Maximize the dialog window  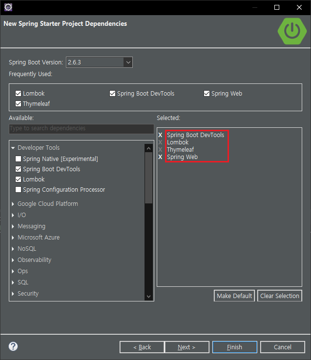(x=277, y=7)
